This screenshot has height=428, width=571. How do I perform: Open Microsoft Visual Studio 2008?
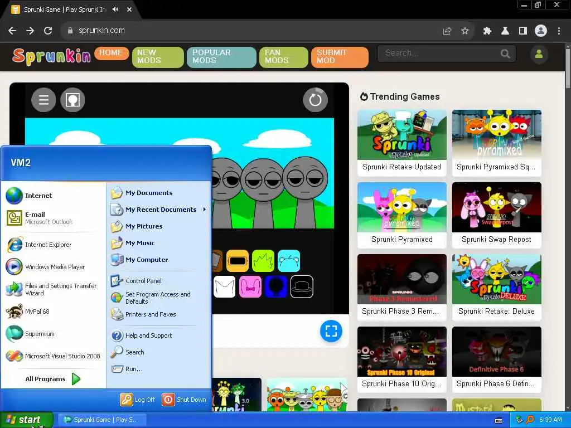(53, 356)
